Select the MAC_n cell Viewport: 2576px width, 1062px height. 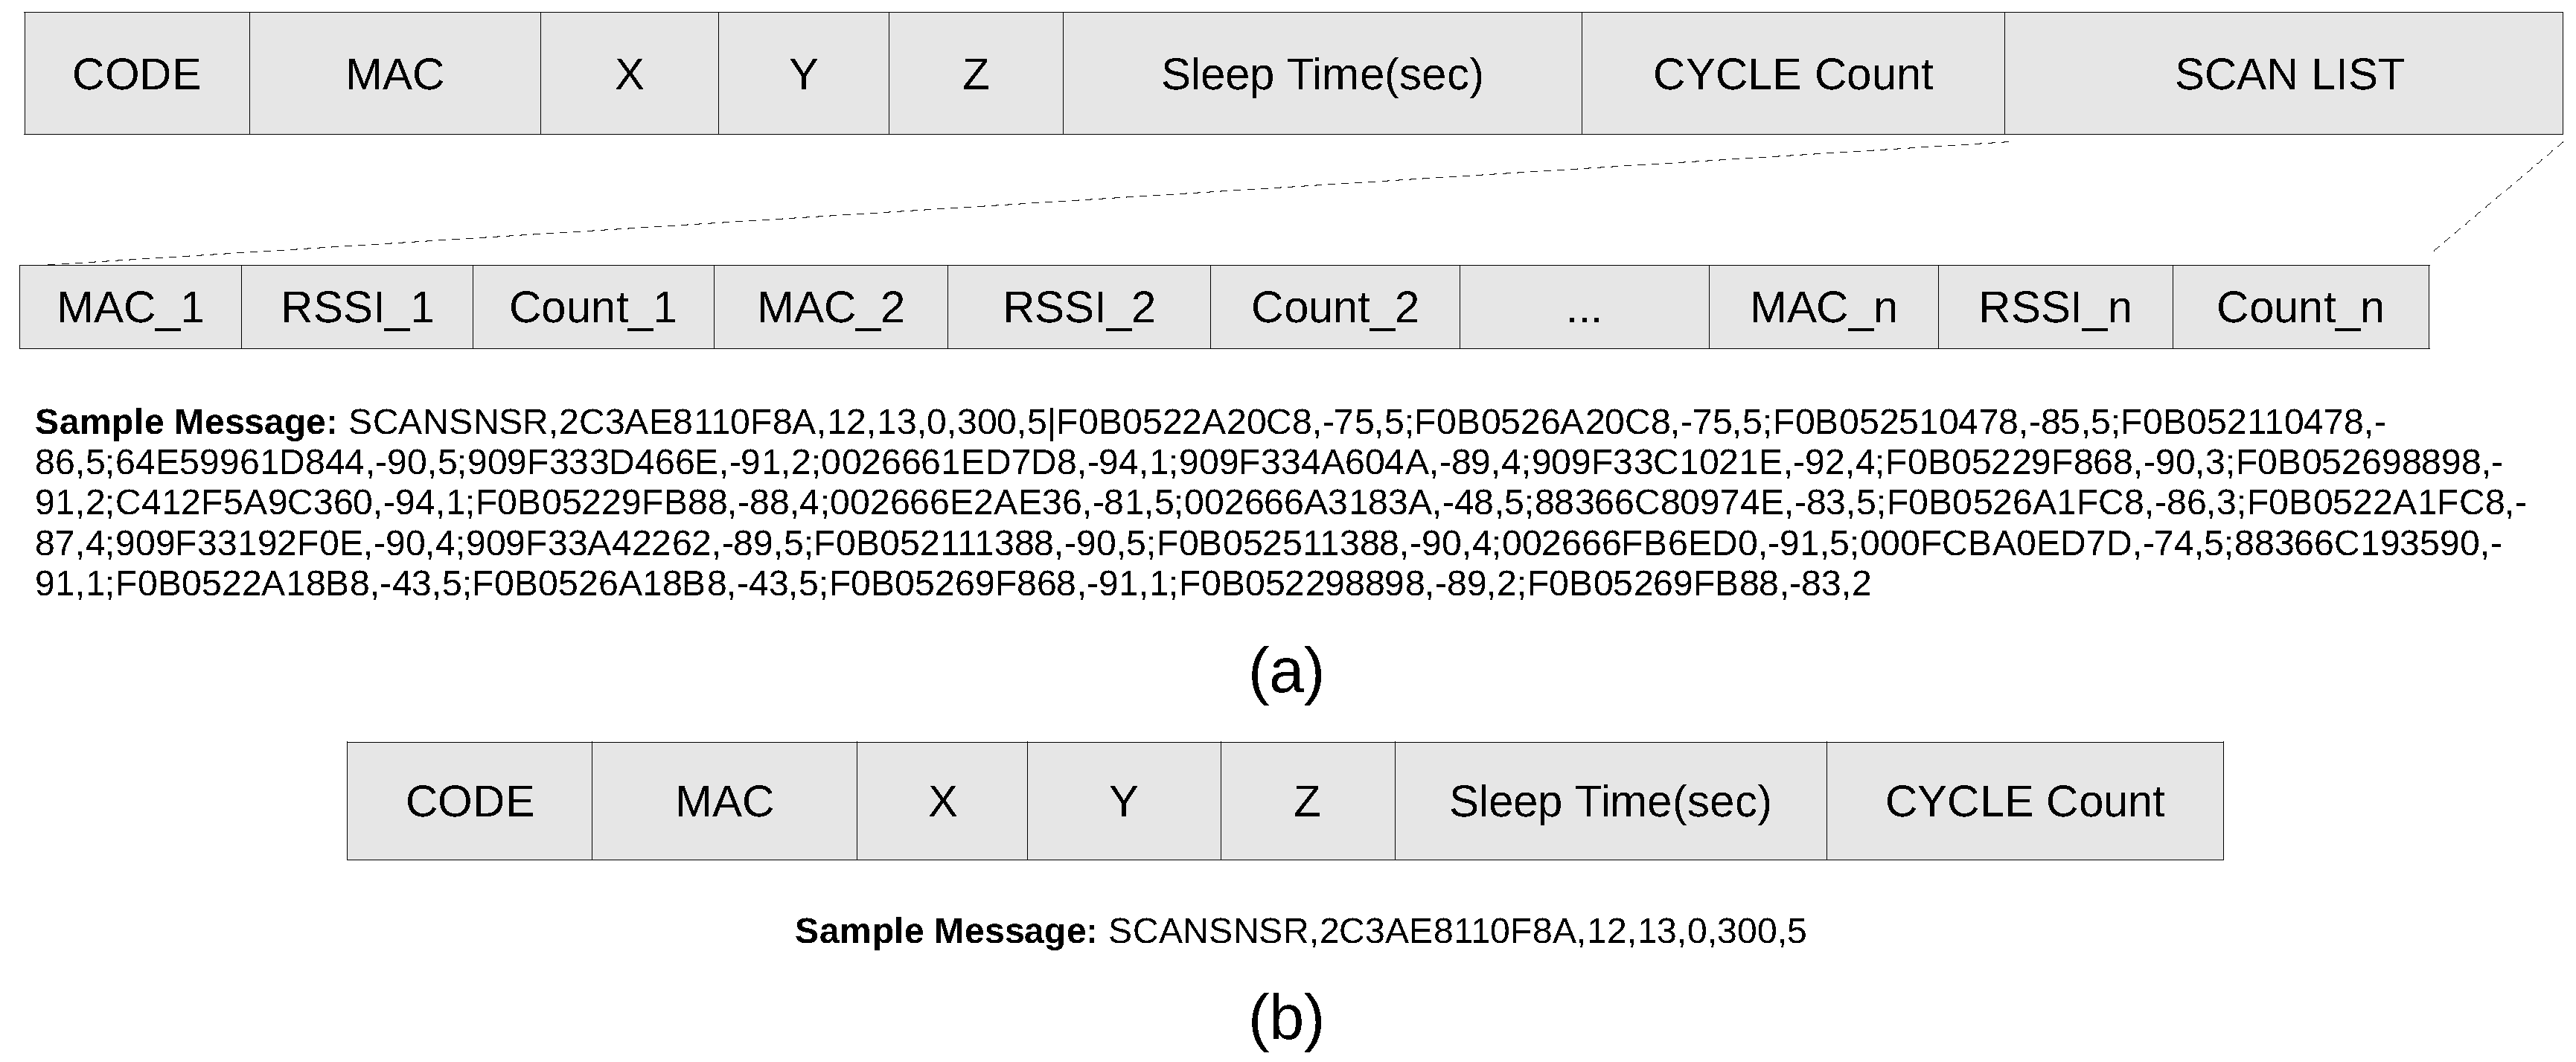click(1823, 307)
